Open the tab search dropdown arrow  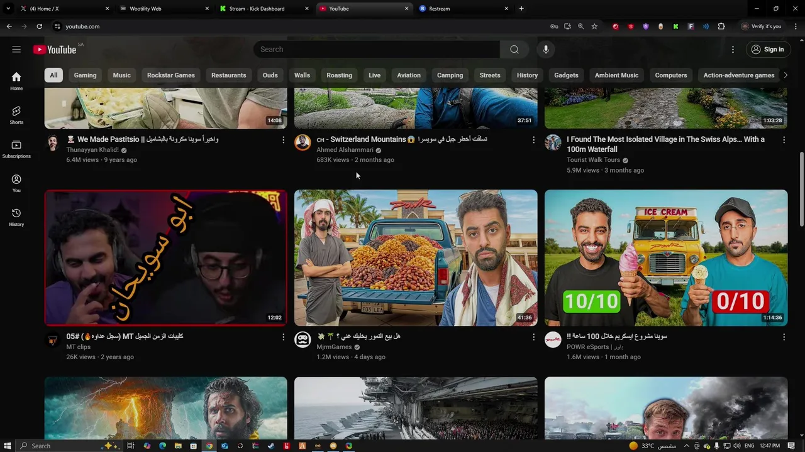(x=8, y=9)
